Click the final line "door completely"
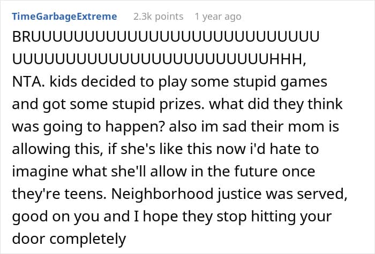375x254 pixels. (69, 239)
